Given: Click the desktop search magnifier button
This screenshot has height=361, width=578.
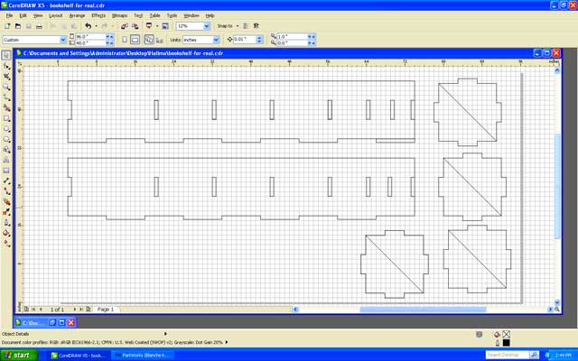Looking at the screenshot, I should (534, 355).
